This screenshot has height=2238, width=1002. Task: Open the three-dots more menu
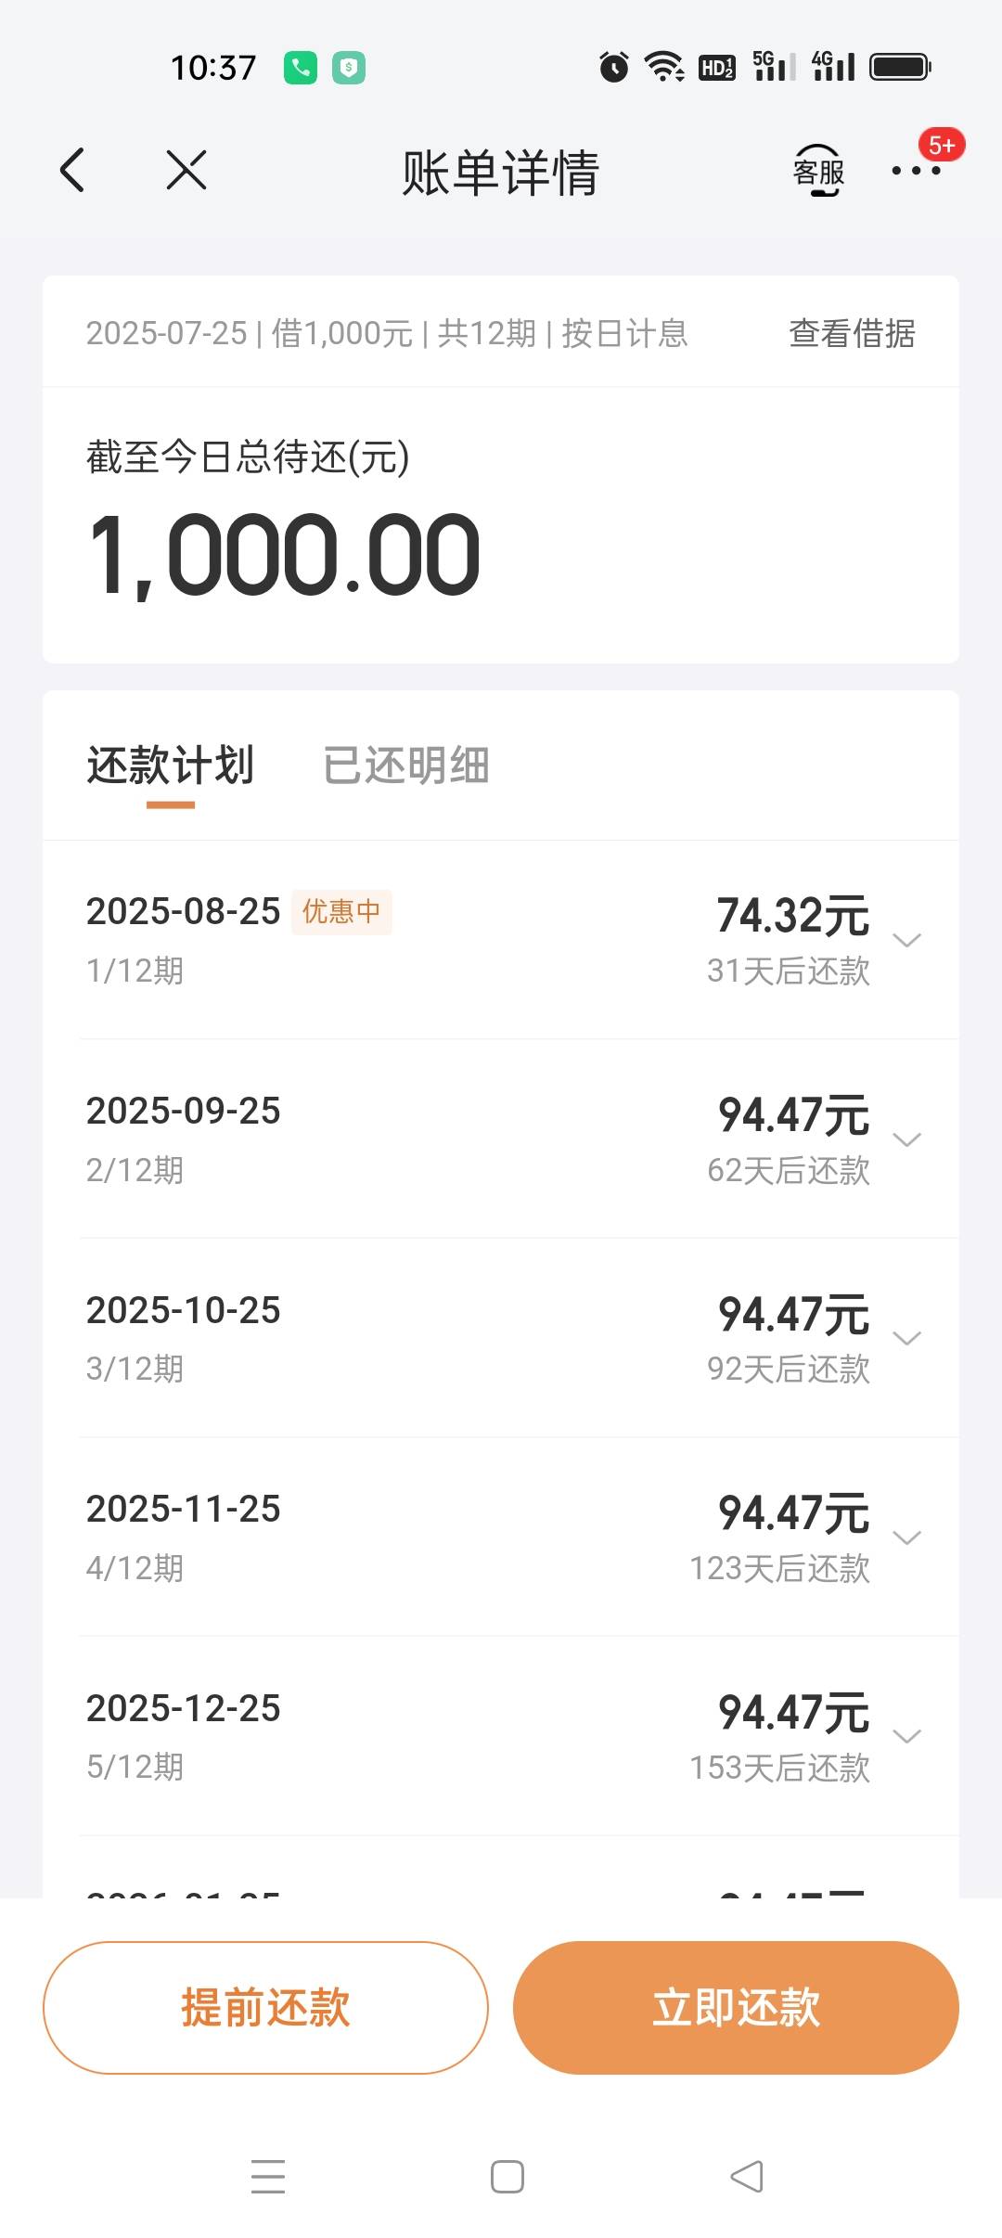pyautogui.click(x=916, y=171)
